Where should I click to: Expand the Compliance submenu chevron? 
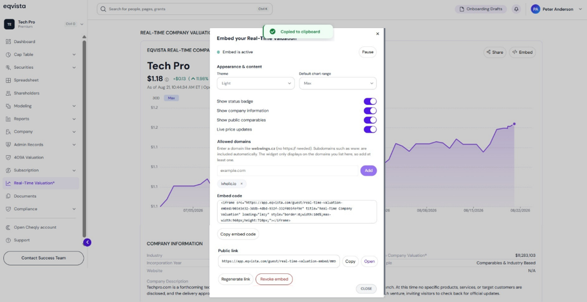tap(74, 209)
